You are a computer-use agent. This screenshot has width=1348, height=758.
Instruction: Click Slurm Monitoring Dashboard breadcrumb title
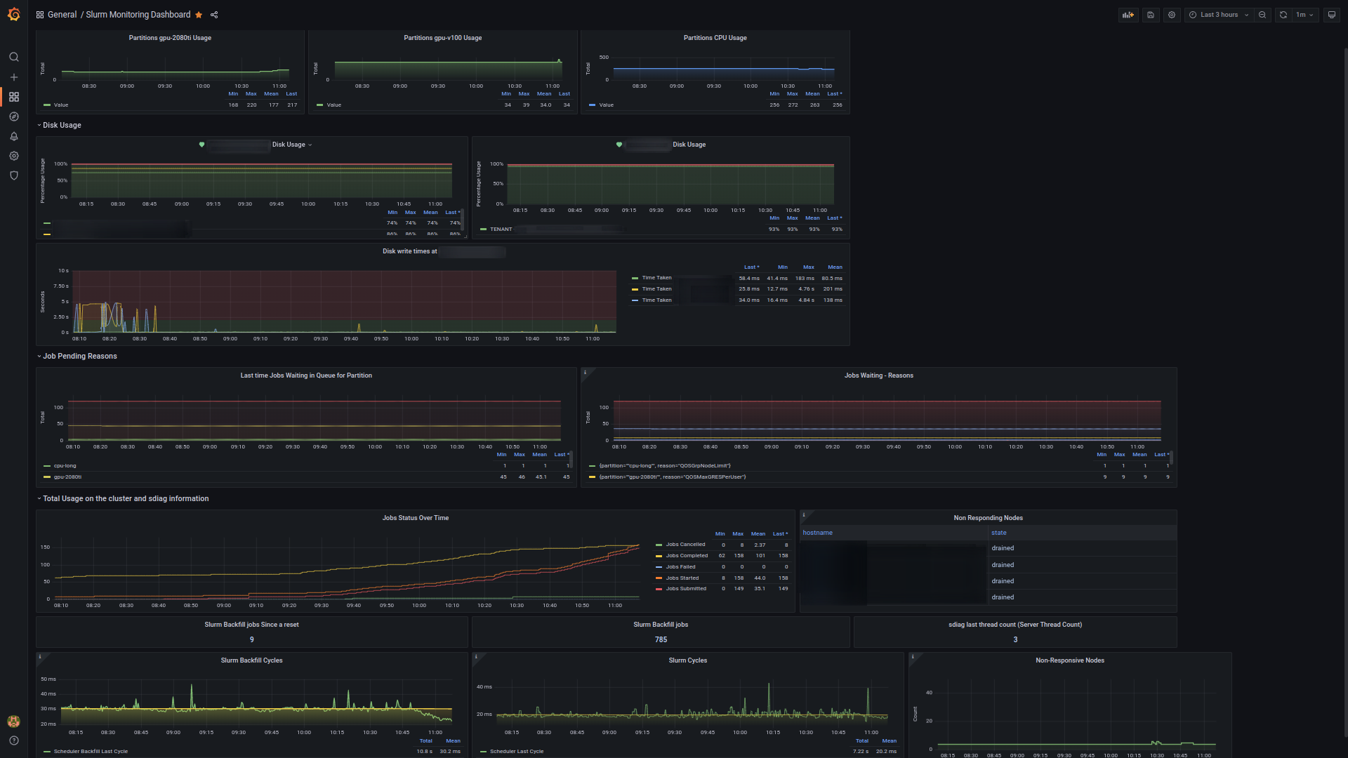point(138,15)
